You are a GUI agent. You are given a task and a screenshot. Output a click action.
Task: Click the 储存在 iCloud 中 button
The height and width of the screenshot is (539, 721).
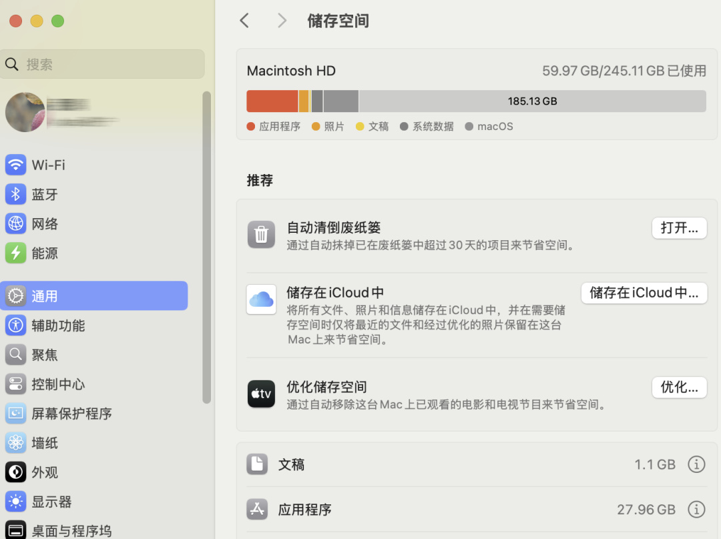(644, 293)
